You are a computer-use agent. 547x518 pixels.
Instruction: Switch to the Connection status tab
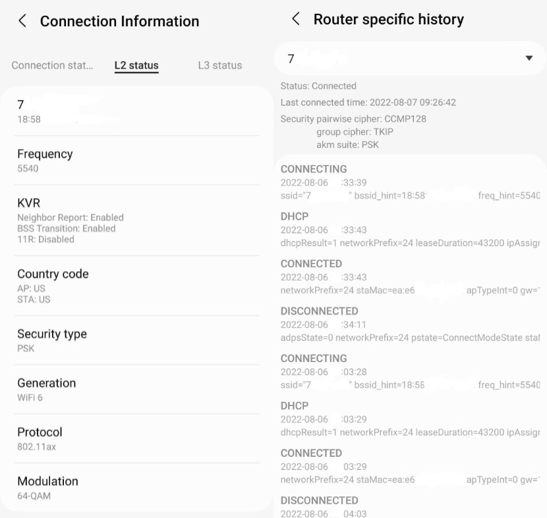[52, 65]
